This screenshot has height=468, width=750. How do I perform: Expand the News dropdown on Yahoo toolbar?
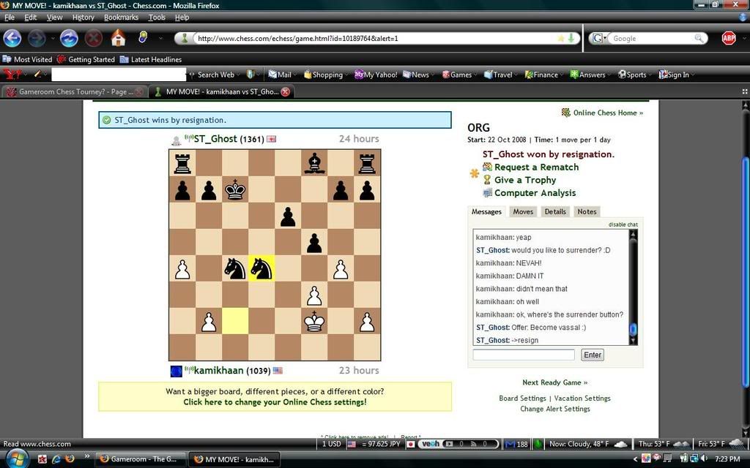(434, 75)
